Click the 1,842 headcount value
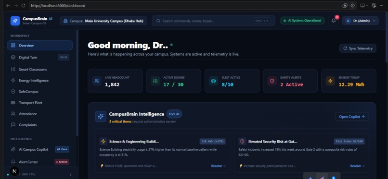Screen dimensions: 388x179 click(112, 85)
